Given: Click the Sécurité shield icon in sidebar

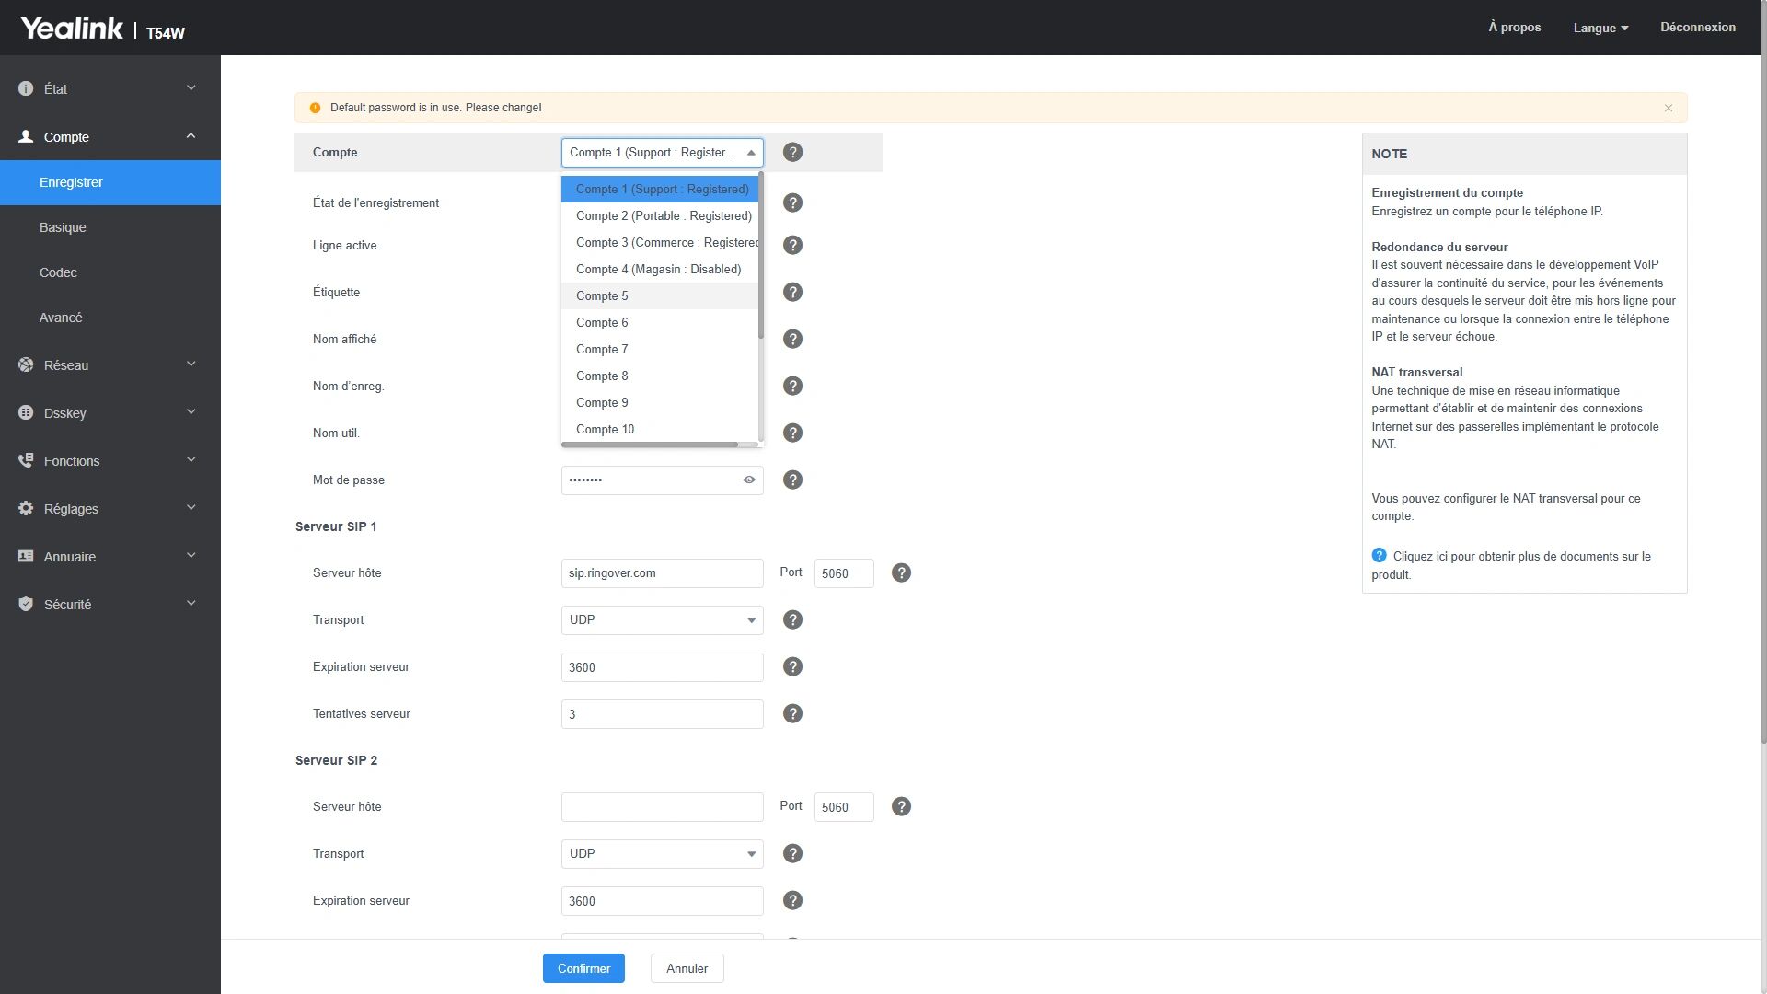Looking at the screenshot, I should [x=26, y=605].
